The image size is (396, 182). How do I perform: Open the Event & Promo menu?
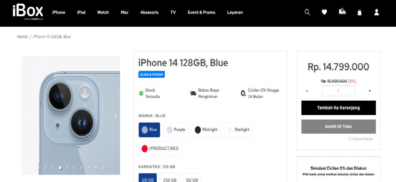point(201,12)
